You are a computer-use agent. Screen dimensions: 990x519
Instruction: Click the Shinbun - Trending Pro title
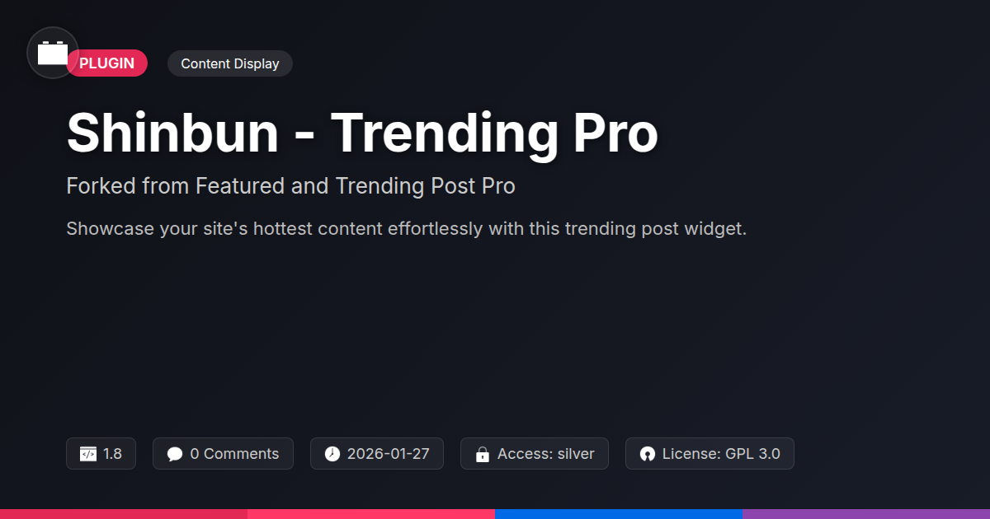point(361,132)
